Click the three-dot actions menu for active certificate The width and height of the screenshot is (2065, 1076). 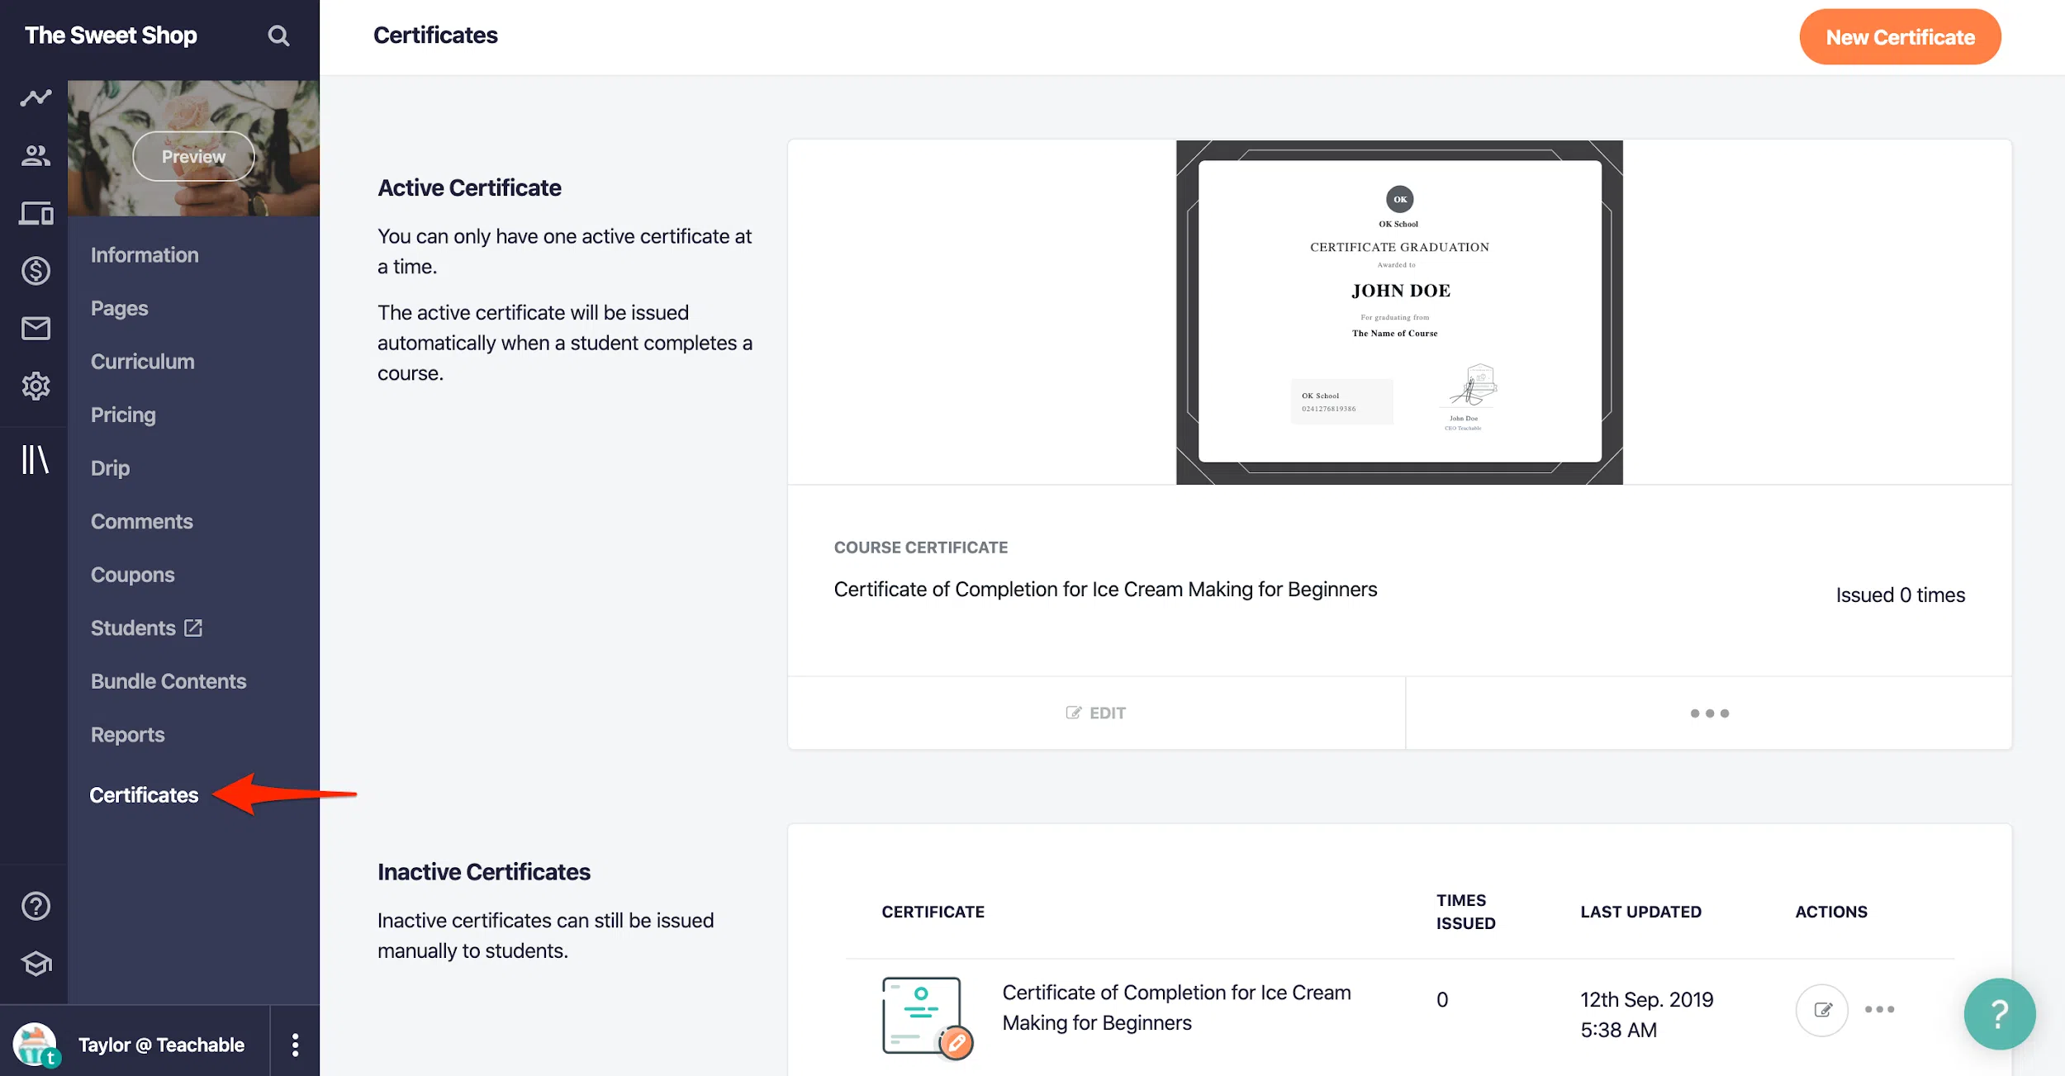tap(1710, 712)
